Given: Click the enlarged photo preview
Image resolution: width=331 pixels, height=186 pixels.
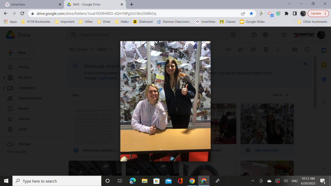Looking at the screenshot, I should click(165, 101).
